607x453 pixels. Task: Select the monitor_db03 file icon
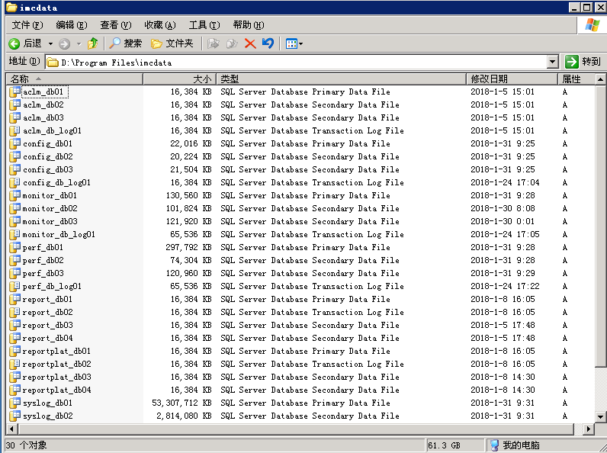(x=14, y=221)
